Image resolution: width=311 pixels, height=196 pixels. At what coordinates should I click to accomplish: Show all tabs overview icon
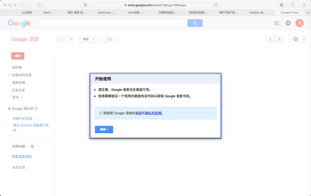point(304,5)
